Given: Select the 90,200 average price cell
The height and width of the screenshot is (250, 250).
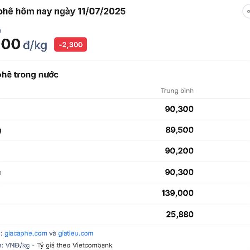Looking at the screenshot, I should [179, 151].
